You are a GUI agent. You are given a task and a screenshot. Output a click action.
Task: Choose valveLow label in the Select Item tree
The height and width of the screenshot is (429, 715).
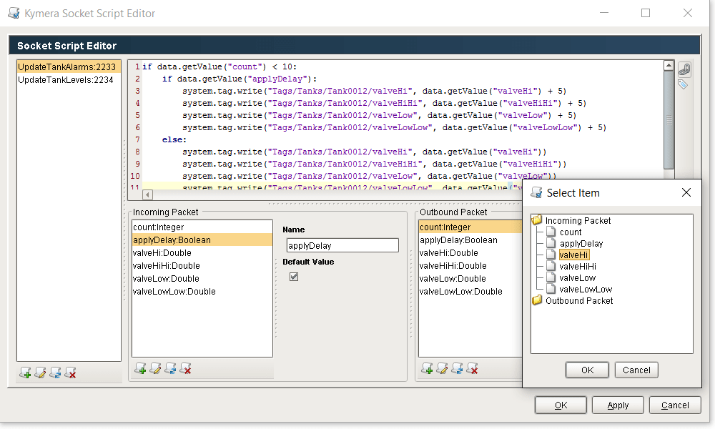[x=577, y=277]
